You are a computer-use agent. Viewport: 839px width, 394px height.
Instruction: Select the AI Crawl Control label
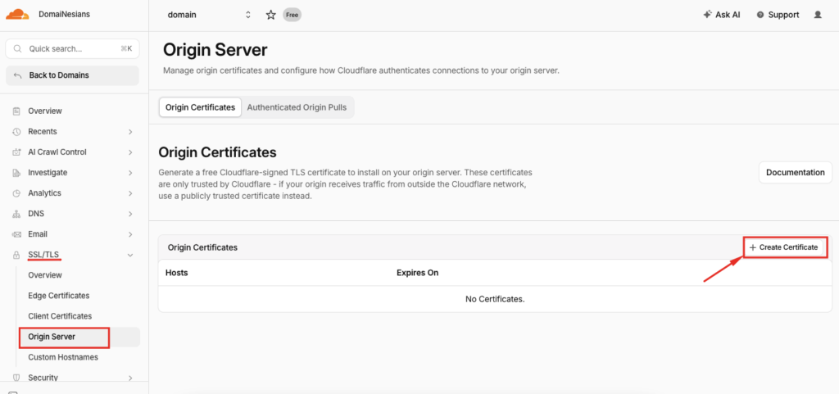pos(57,152)
